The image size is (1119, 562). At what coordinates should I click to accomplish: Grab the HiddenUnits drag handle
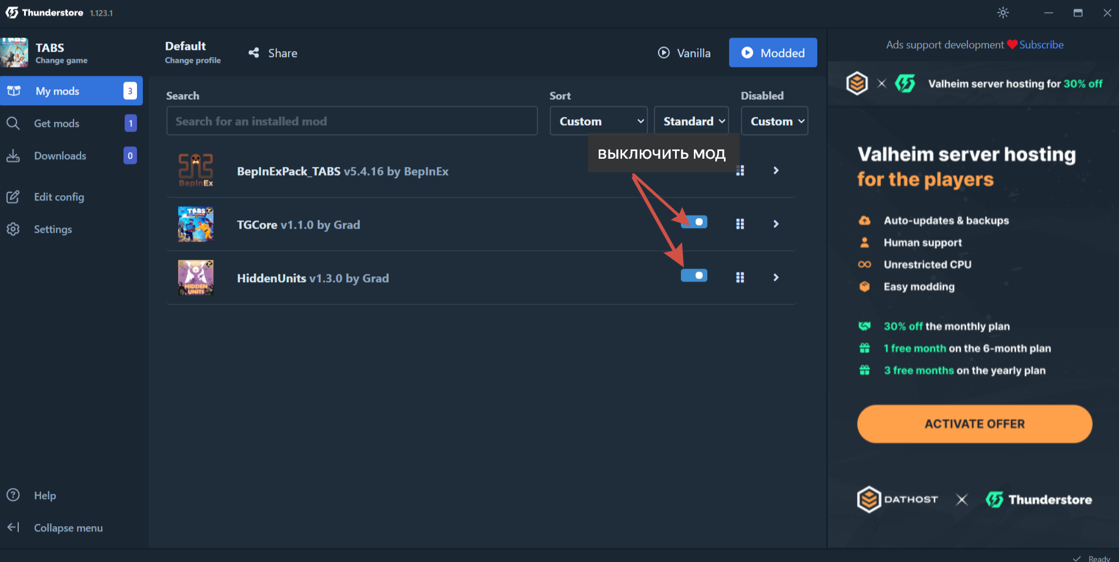(740, 277)
